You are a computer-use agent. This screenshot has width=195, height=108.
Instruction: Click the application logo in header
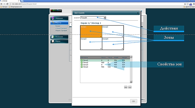[x=56, y=11]
